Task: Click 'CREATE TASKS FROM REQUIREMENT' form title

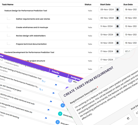Action: (x=88, y=81)
